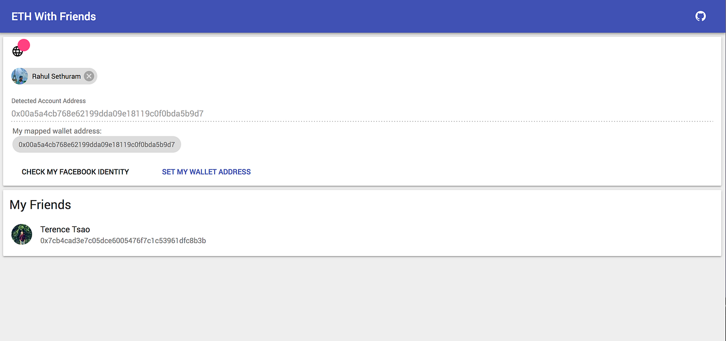The image size is (726, 341).
Task: Click Rahul Sethuram's avatar picture
Action: (x=20, y=76)
